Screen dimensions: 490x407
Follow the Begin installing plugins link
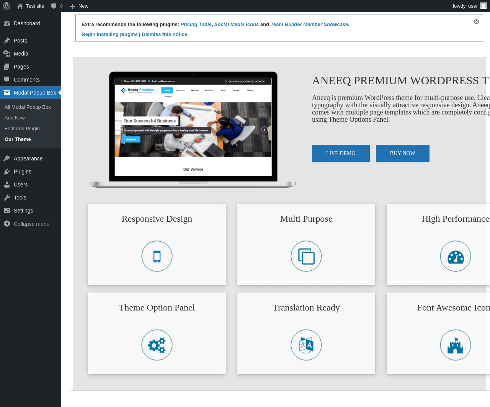(109, 34)
